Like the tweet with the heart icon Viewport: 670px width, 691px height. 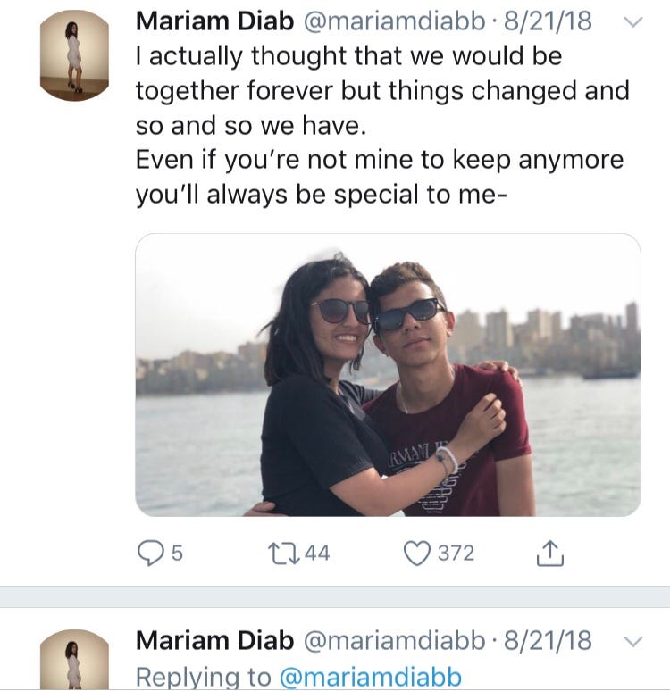coord(417,554)
